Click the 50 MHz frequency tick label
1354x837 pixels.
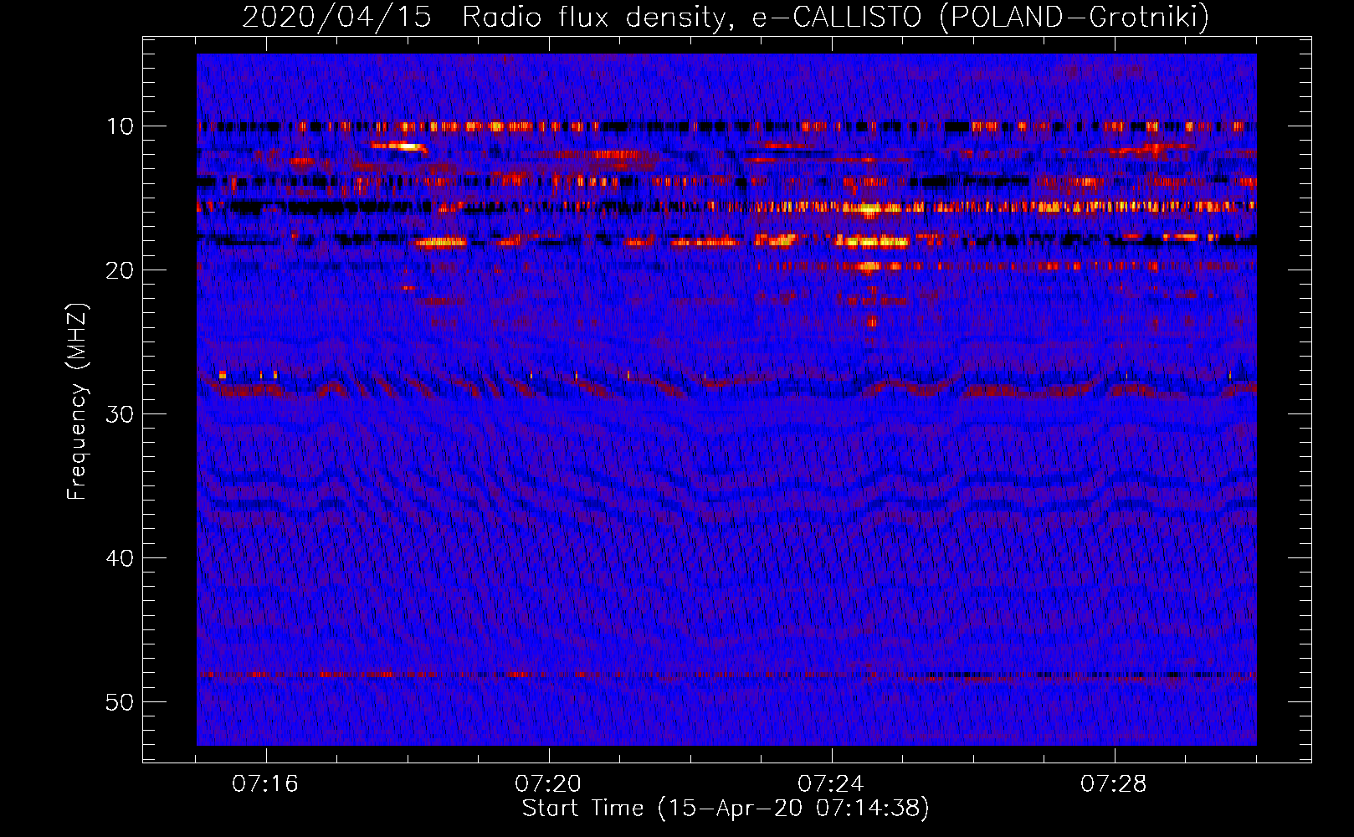point(121,702)
